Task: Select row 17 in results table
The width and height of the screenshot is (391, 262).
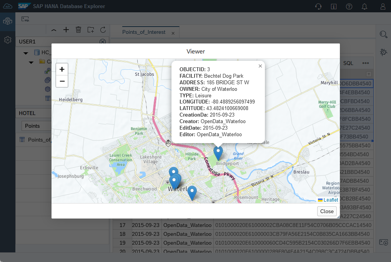Action: coord(122,225)
